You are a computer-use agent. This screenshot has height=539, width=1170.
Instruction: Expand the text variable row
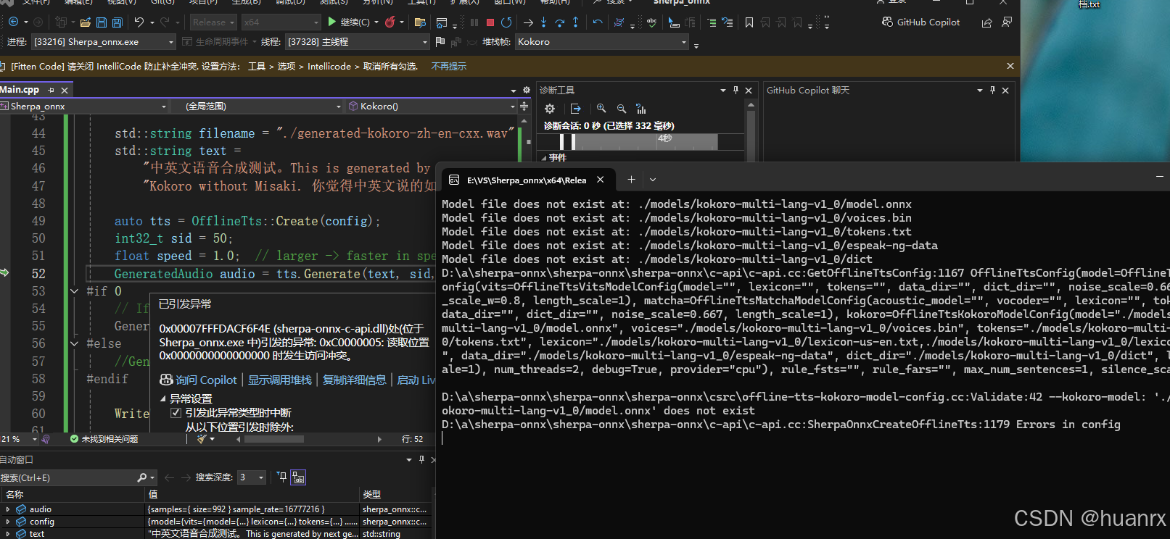8,534
